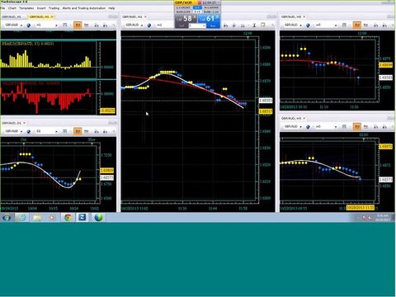396x297 pixels.
Task: Open the Templates menu
Action: (x=26, y=8)
